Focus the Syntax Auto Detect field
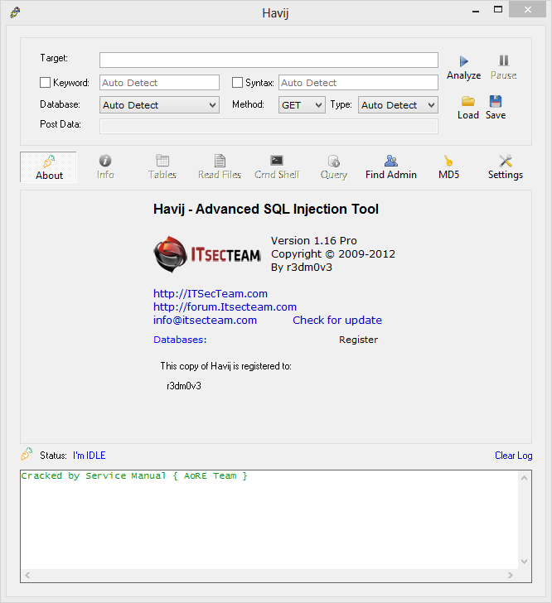This screenshot has height=603, width=552. click(x=358, y=83)
